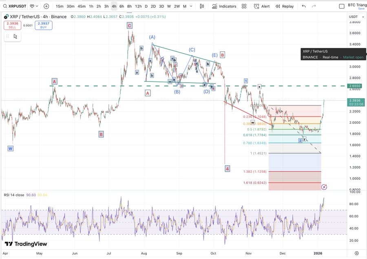Open the multi-chart layout grid icon

point(244,6)
